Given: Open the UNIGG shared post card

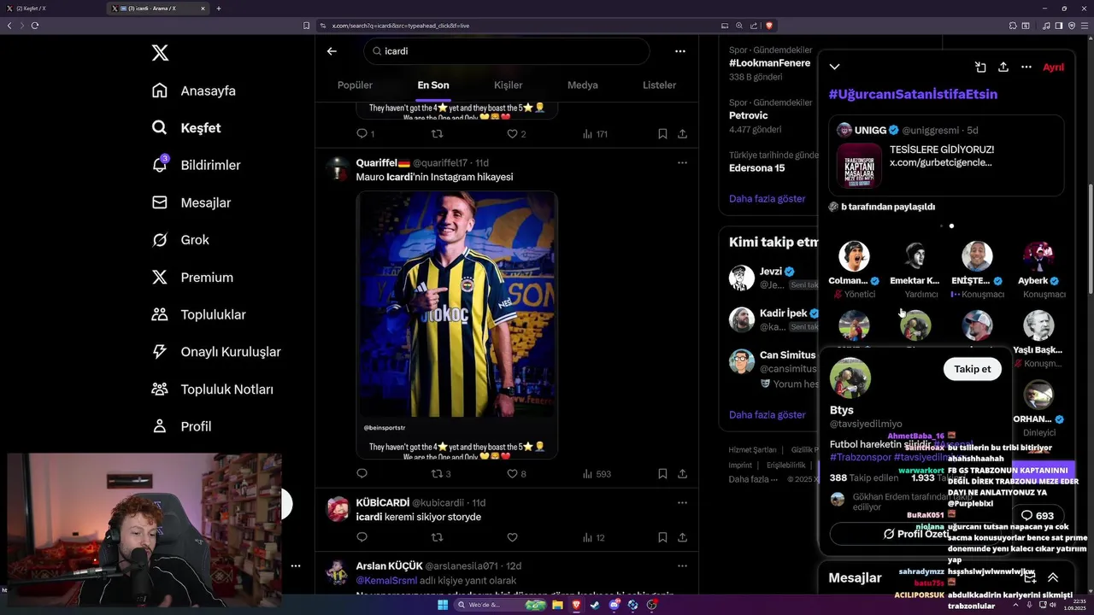Looking at the screenshot, I should [x=946, y=155].
